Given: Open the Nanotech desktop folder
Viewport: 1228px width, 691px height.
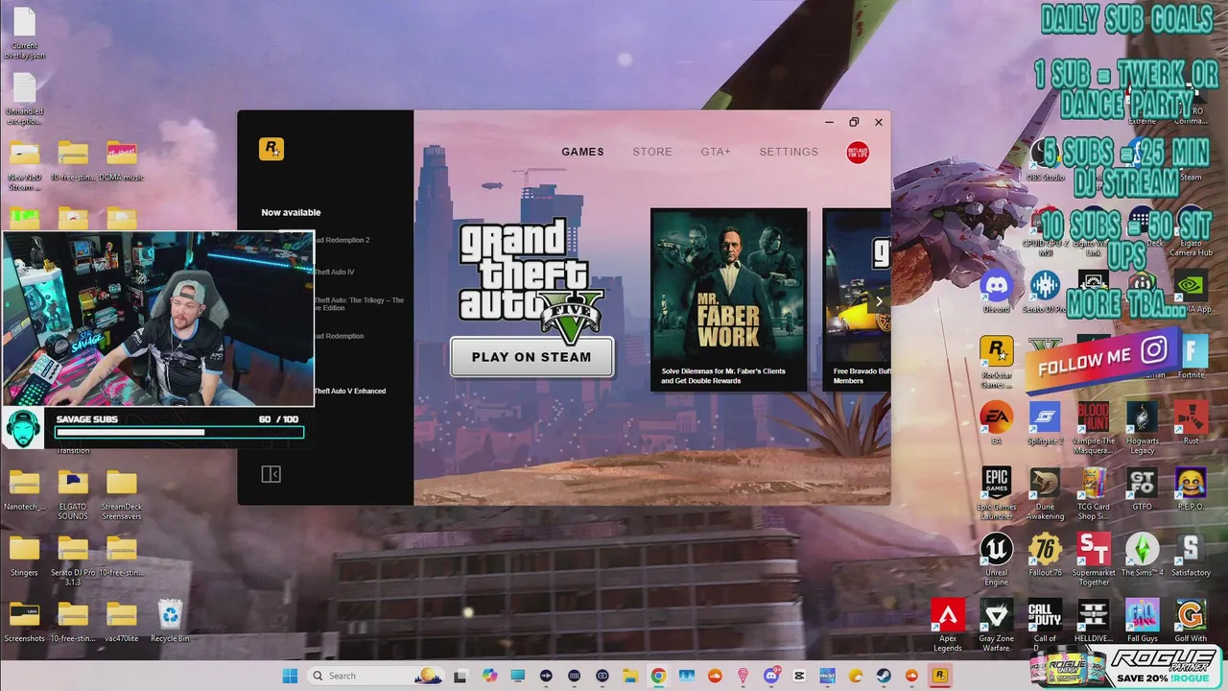Looking at the screenshot, I should 24,490.
